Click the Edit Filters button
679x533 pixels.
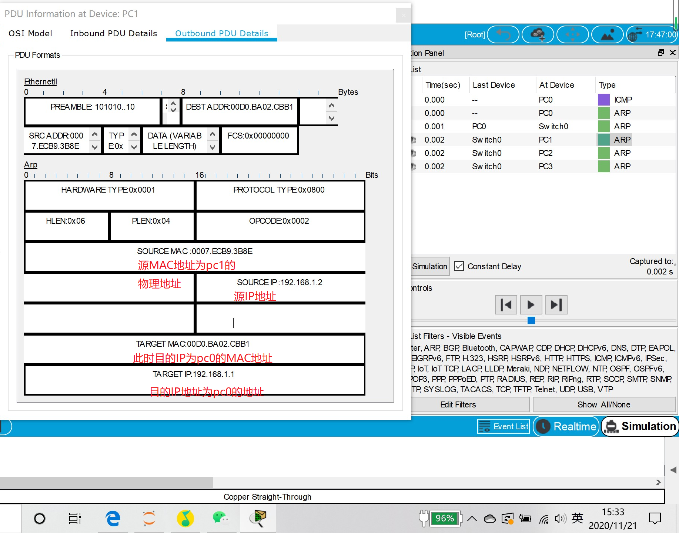pos(458,404)
